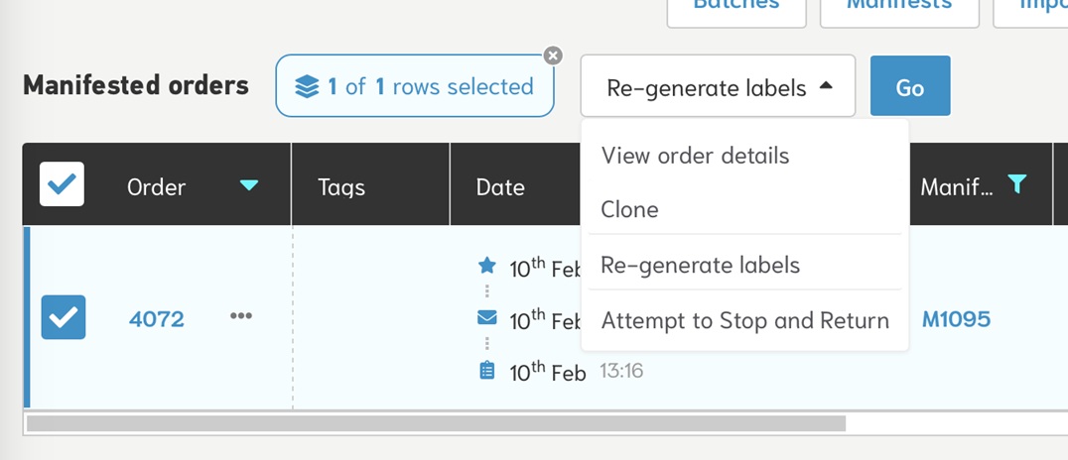Toggle the select-all checkbox in header

[62, 184]
